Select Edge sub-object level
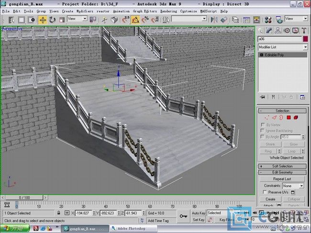311x233 pixels. tap(274, 118)
